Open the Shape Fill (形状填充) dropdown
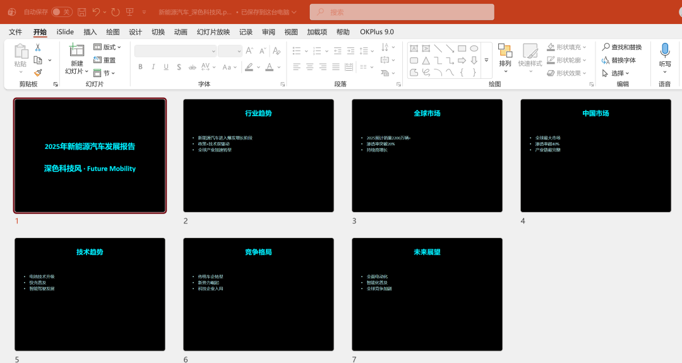The height and width of the screenshot is (363, 682). (x=566, y=47)
